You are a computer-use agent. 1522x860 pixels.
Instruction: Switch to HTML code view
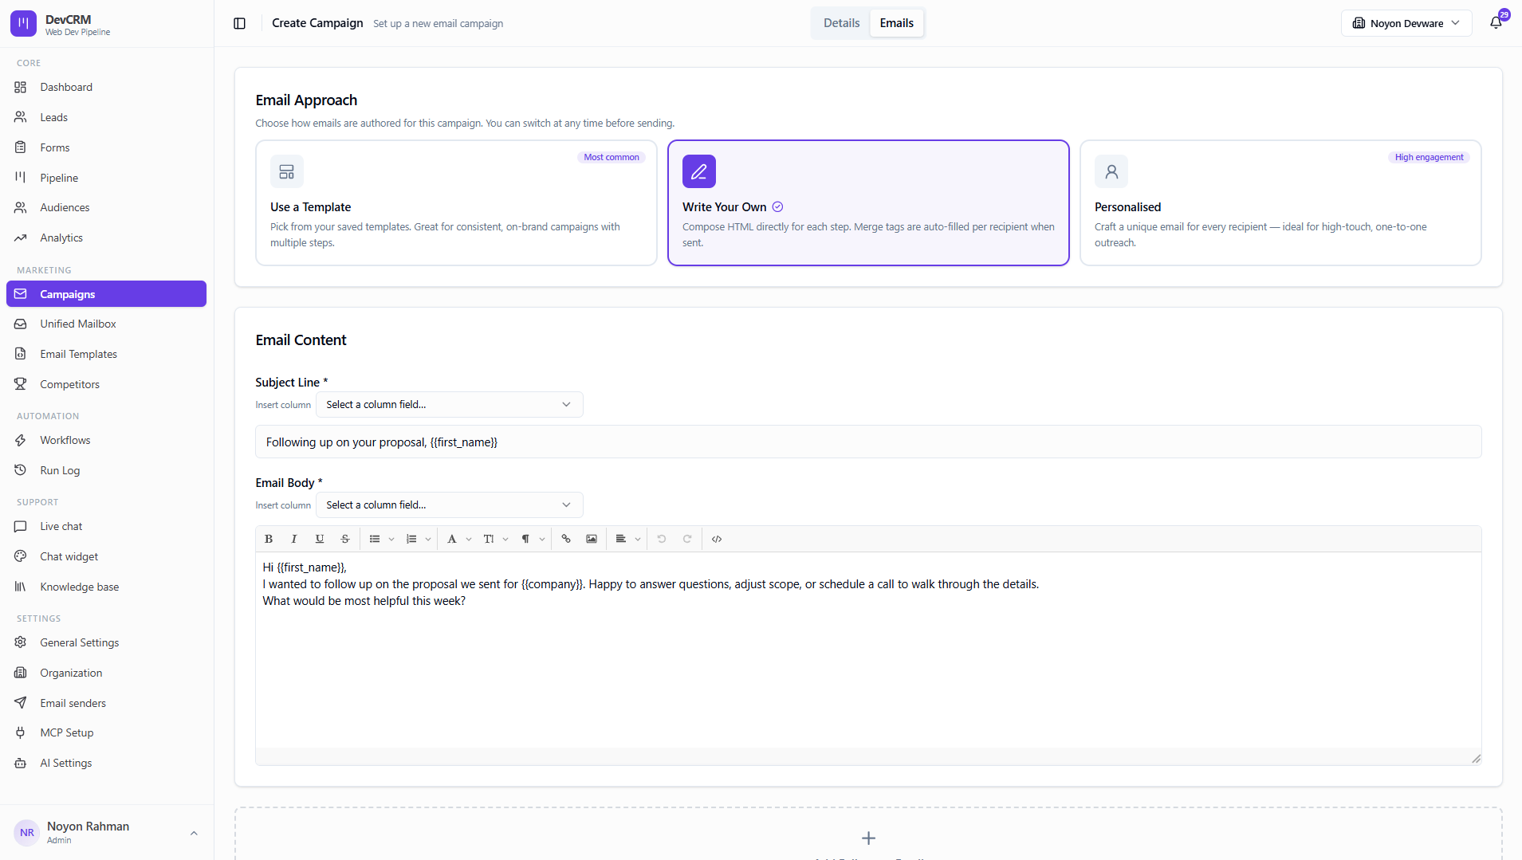(717, 540)
